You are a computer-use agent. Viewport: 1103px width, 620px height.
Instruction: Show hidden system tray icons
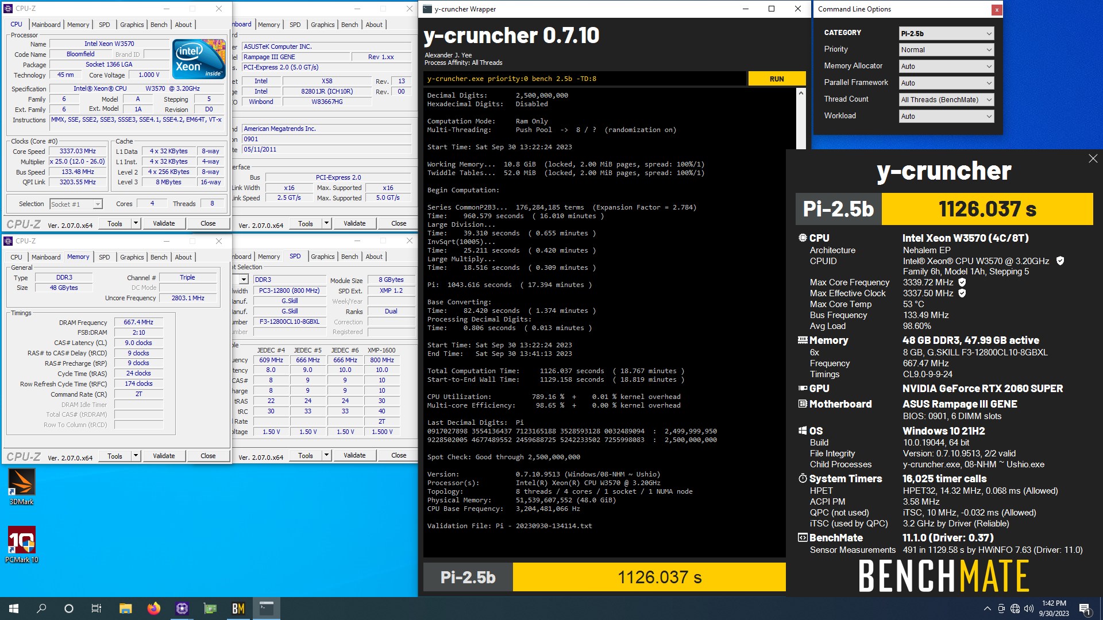pyautogui.click(x=987, y=609)
